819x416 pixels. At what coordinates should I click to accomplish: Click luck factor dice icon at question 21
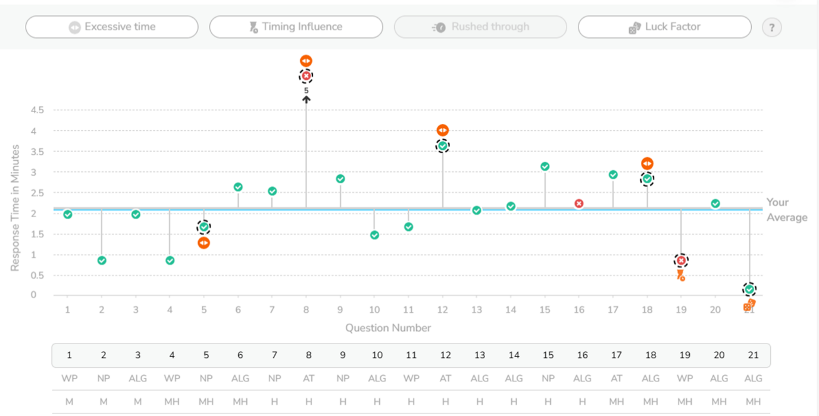749,305
